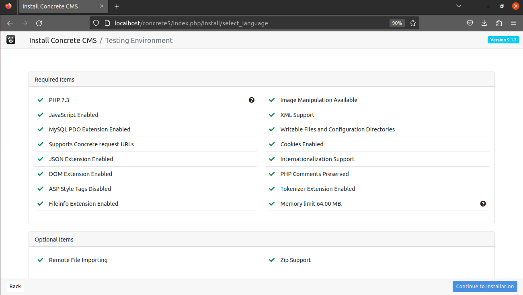The width and height of the screenshot is (523, 295).
Task: Click the Memory limit 64.00 MB. text
Action: pos(312,204)
